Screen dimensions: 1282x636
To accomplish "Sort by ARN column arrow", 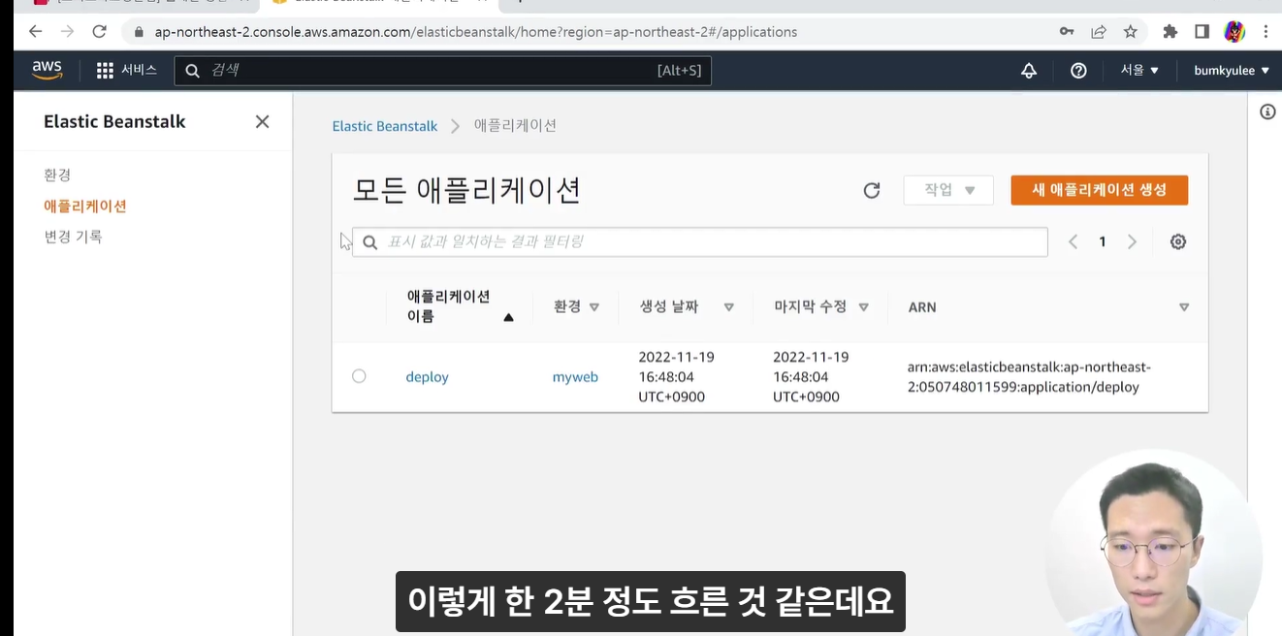I will pyautogui.click(x=1183, y=307).
